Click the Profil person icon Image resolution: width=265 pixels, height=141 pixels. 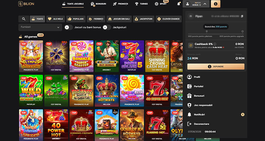click(x=189, y=77)
